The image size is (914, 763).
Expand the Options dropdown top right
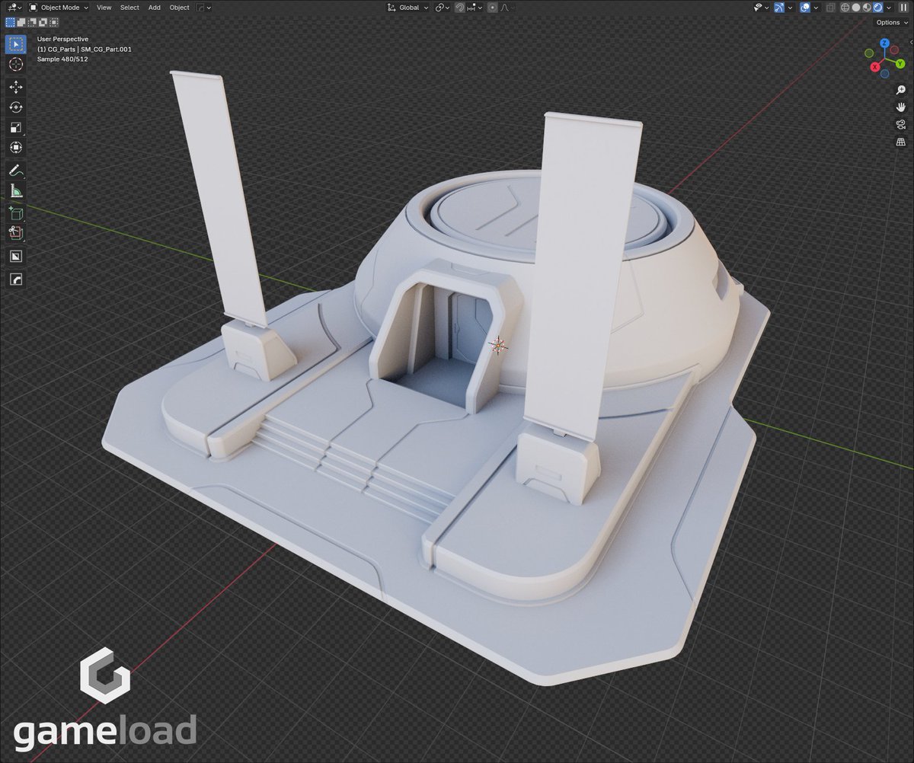(889, 22)
